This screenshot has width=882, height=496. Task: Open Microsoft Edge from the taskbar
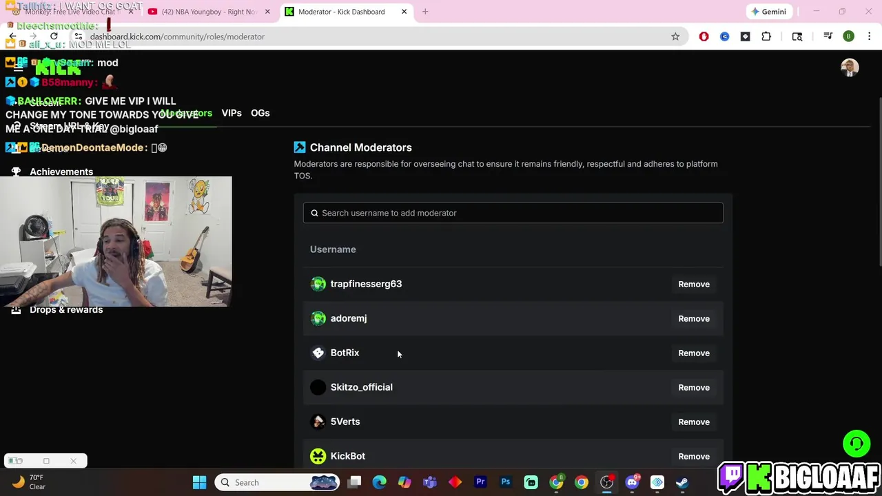(x=380, y=482)
